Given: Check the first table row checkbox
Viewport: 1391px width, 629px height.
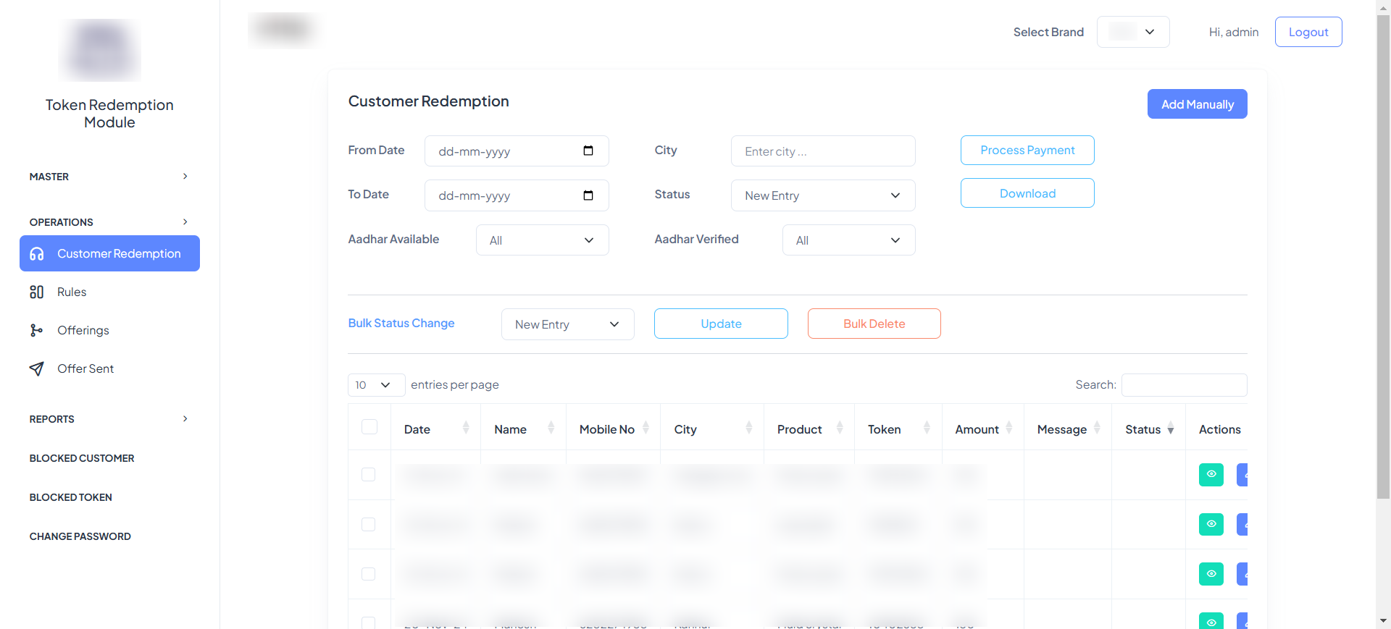Looking at the screenshot, I should (369, 475).
